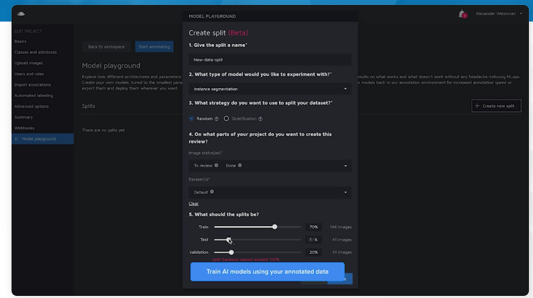533x298 pixels.
Task: Open Summary in the sidebar
Action: click(x=23, y=117)
